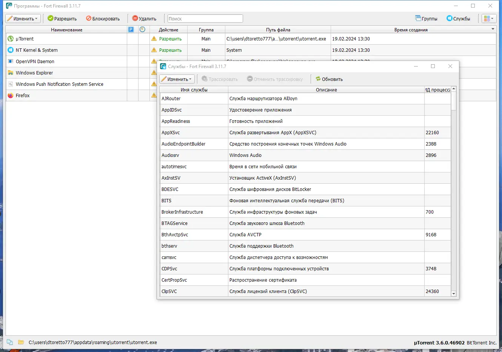This screenshot has width=502, height=352.
Task: Sort programs by Время создания column
Action: (411, 29)
